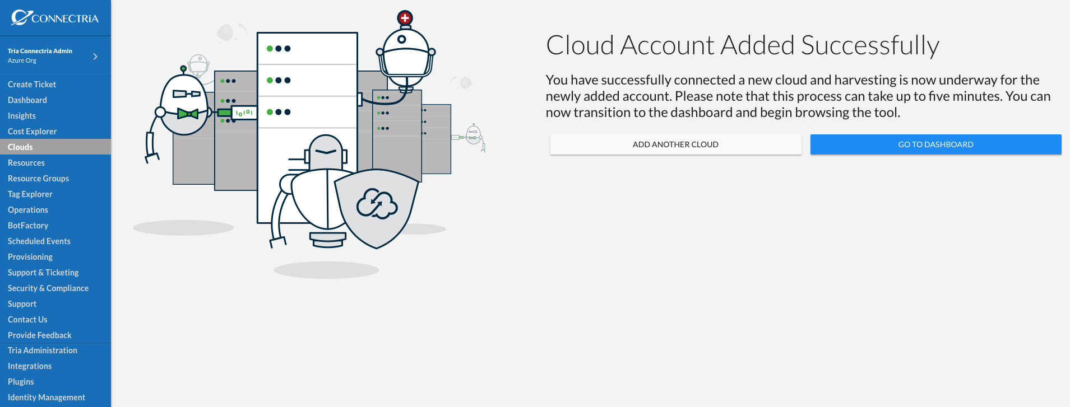Click the Go To Dashboard button
This screenshot has height=407, width=1070.
[x=936, y=144]
